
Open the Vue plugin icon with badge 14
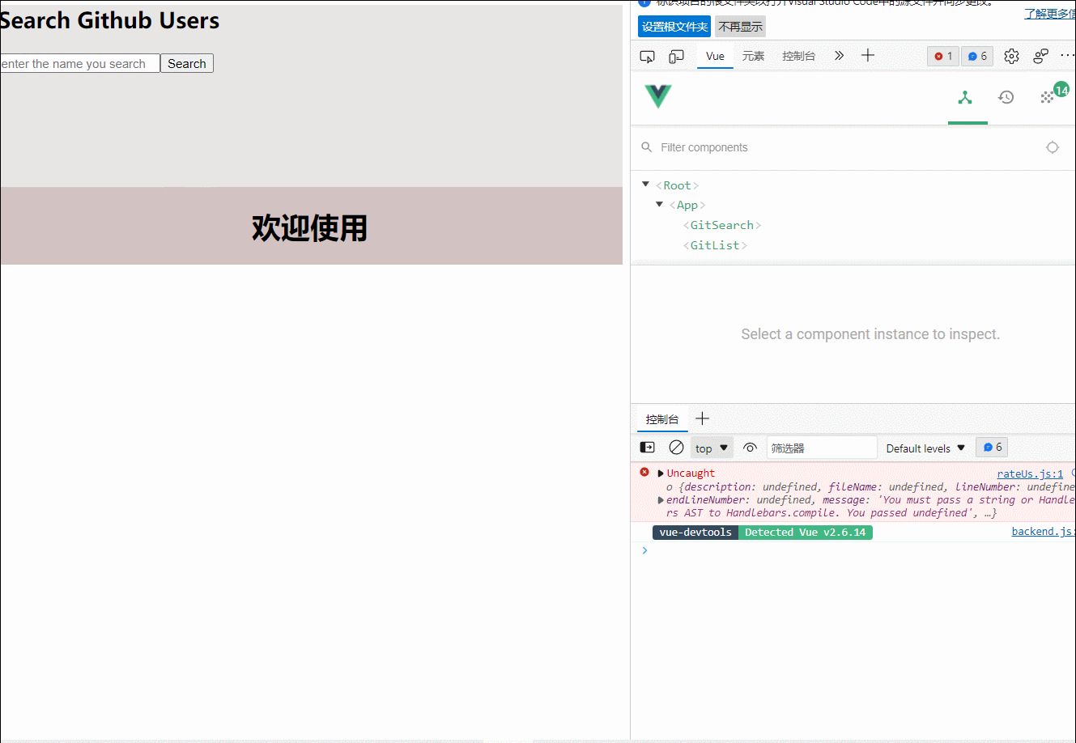[1048, 96]
